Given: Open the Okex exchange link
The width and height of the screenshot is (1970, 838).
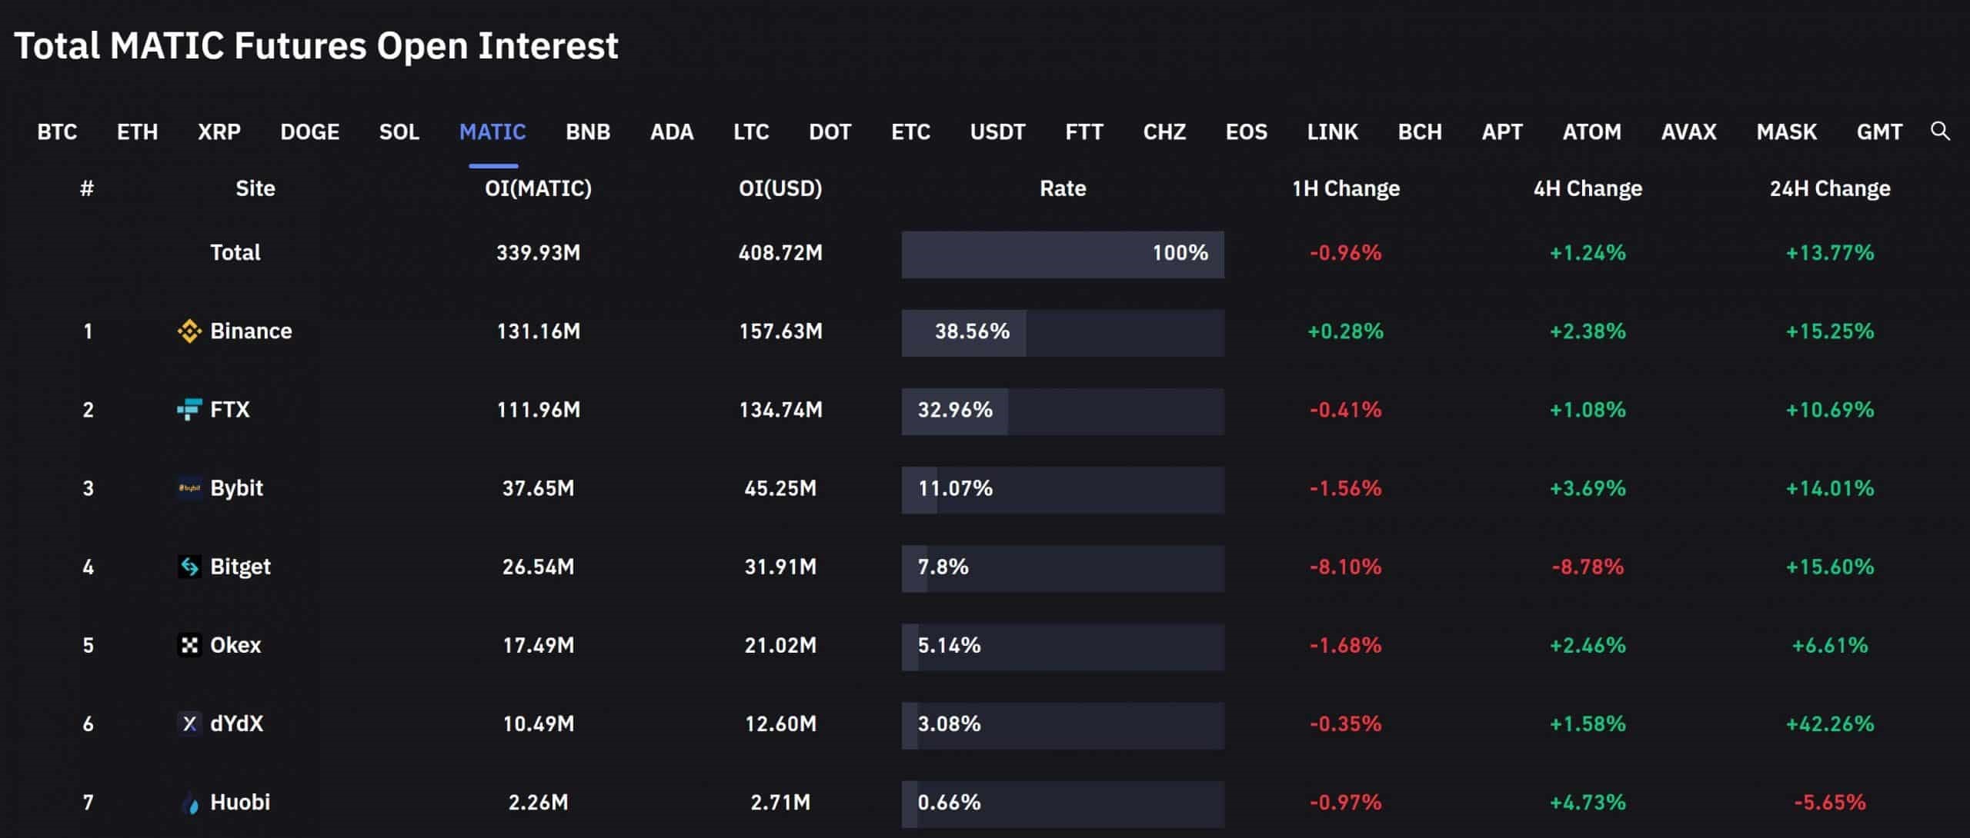Looking at the screenshot, I should coord(235,645).
